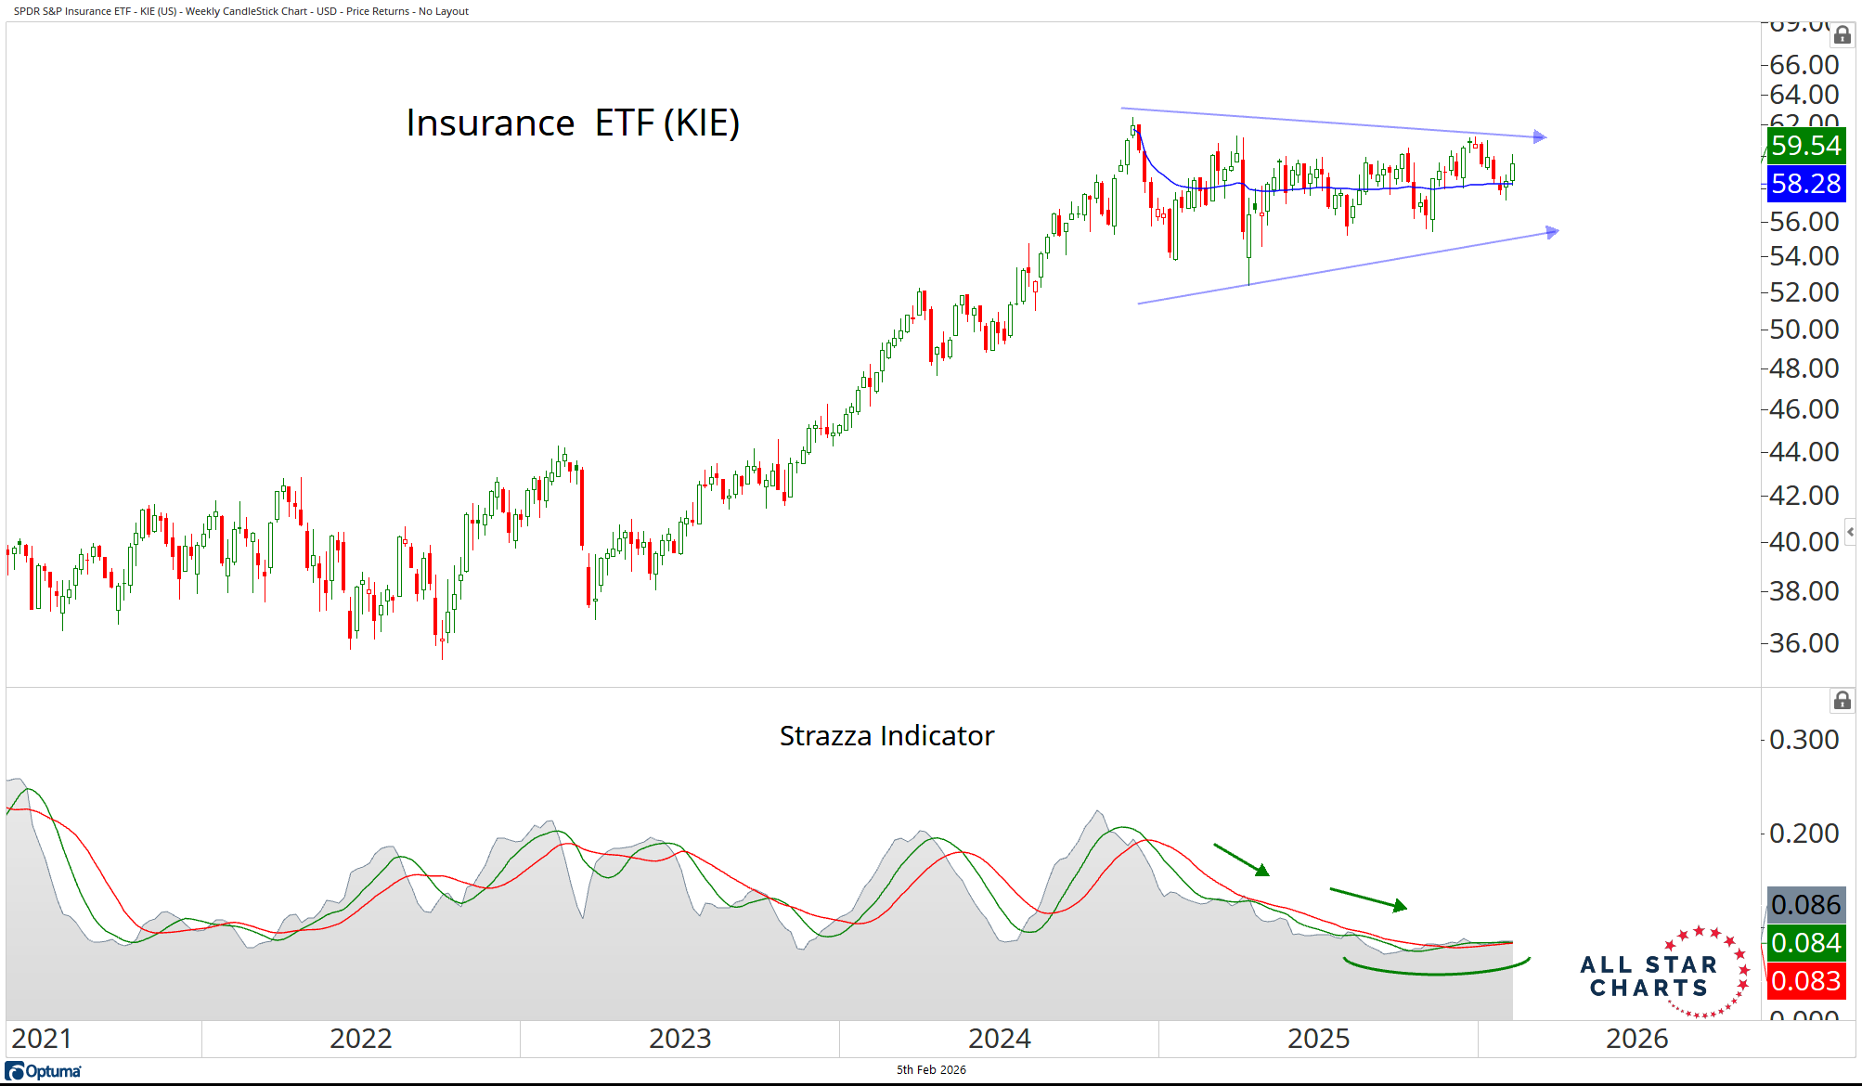This screenshot has width=1862, height=1086.
Task: Select the "Insurance ETF (KIE)" title text
Action: (573, 123)
